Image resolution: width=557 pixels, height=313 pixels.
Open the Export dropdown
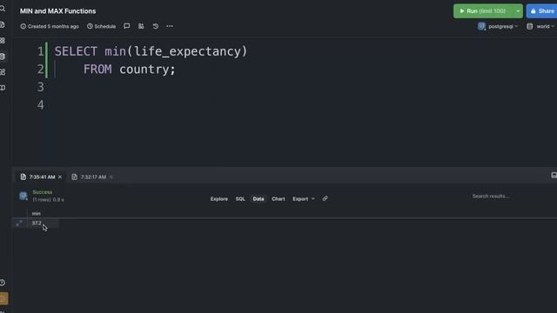coord(304,199)
